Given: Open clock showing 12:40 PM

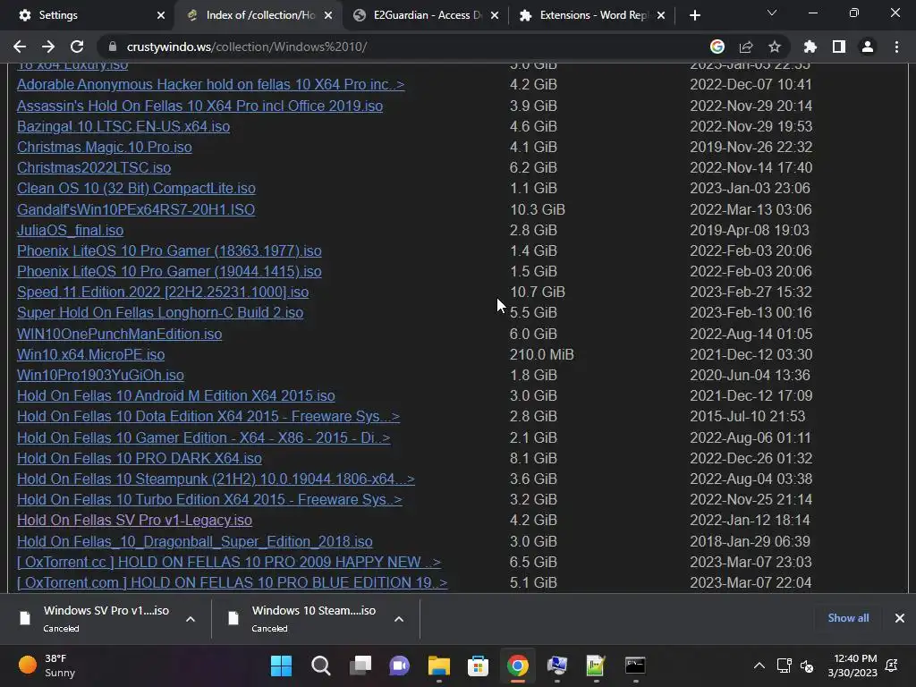Looking at the screenshot, I should pyautogui.click(x=852, y=666).
